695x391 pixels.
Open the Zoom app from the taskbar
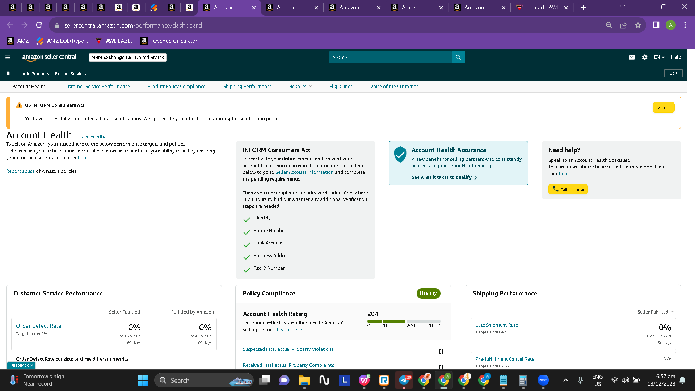coord(543,380)
